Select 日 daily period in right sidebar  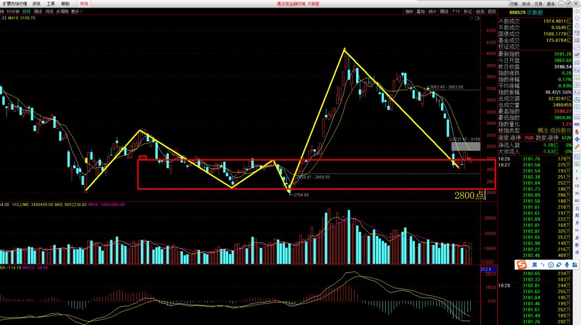pyautogui.click(x=577, y=208)
